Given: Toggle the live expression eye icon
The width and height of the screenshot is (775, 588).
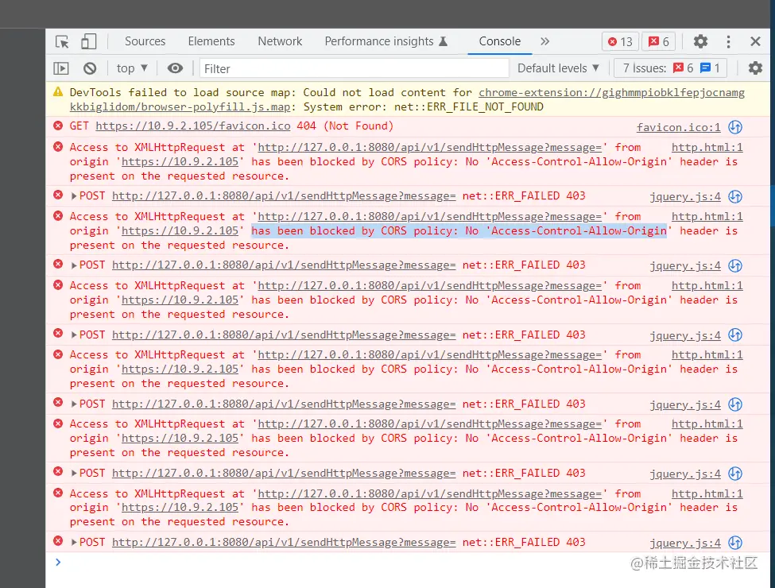Looking at the screenshot, I should (x=175, y=68).
